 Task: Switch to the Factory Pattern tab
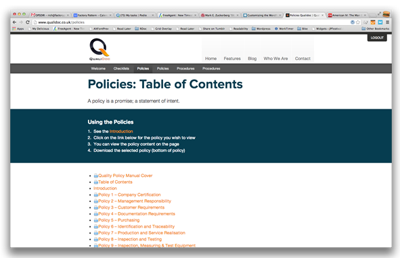pyautogui.click(x=91, y=16)
